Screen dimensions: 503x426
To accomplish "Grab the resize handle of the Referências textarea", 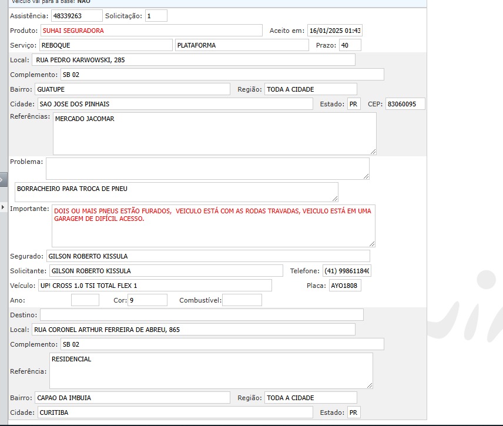I will (x=373, y=152).
